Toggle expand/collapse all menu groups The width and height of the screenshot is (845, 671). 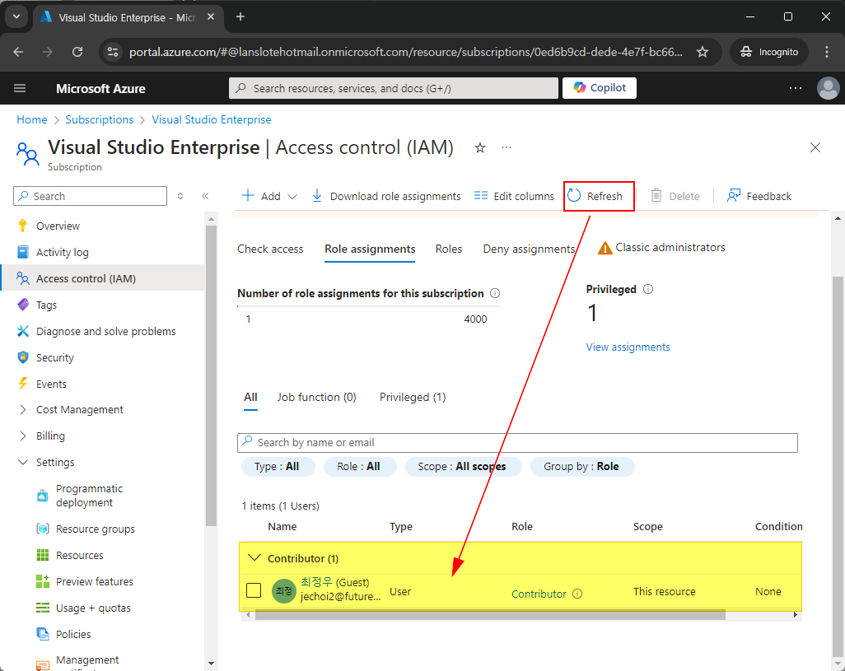point(180,196)
